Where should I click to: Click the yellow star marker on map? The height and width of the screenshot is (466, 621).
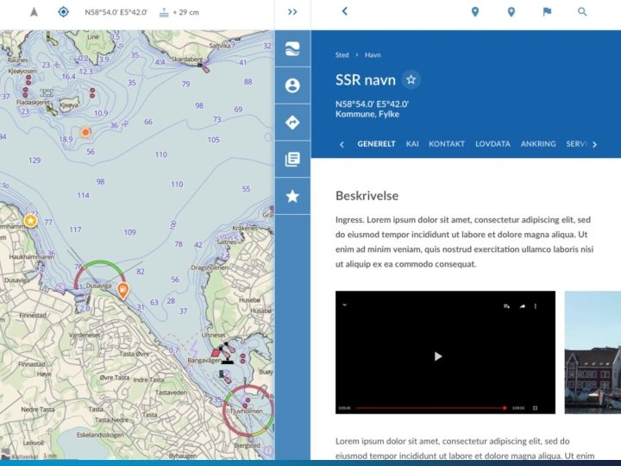coord(30,220)
